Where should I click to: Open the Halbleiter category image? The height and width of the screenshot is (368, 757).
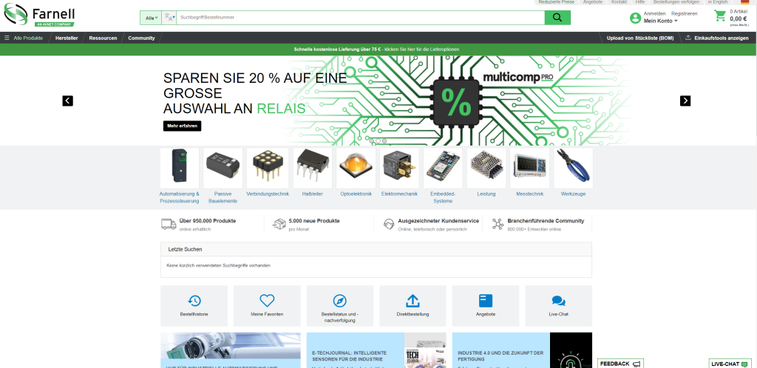pos(313,168)
